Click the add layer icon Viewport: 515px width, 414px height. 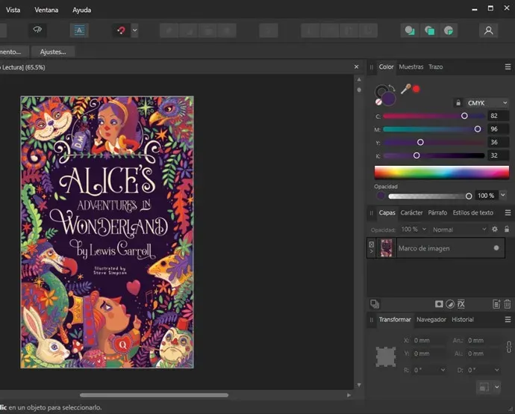(496, 304)
